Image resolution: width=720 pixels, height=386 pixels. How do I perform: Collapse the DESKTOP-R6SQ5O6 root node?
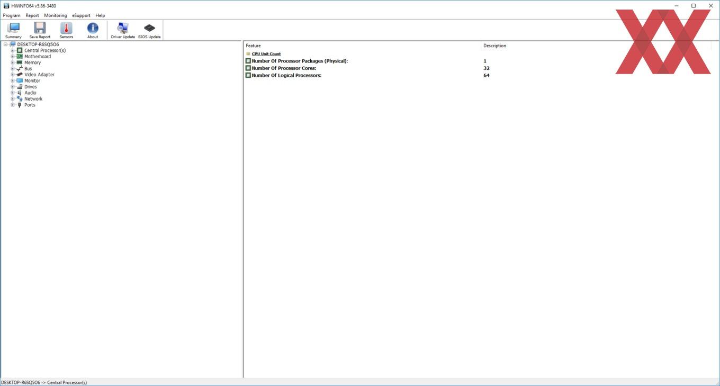coord(5,44)
